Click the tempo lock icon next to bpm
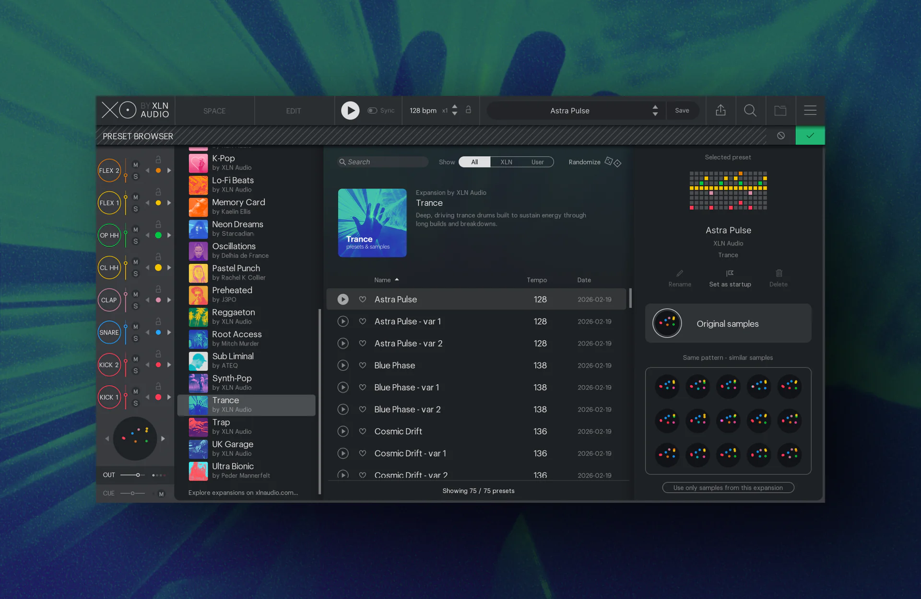The width and height of the screenshot is (921, 599). tap(469, 110)
